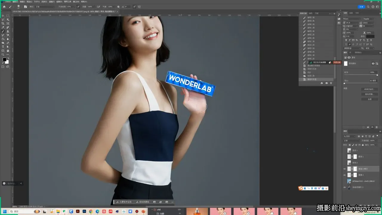Open the layer filter kind dropdown

[x=350, y=136]
